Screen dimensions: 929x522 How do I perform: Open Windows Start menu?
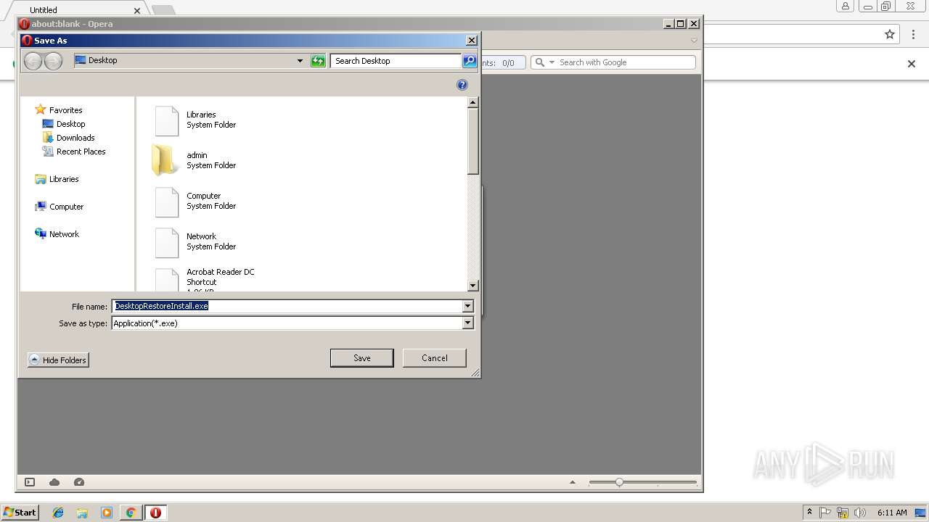click(20, 513)
